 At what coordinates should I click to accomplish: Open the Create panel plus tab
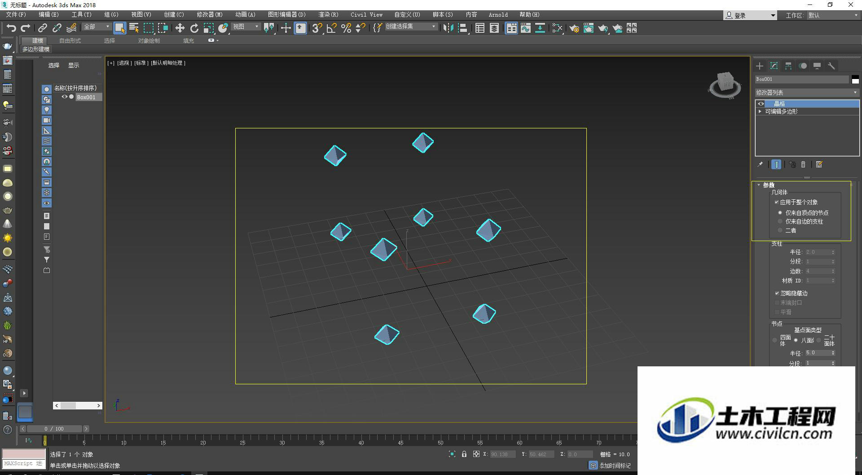pyautogui.click(x=760, y=66)
